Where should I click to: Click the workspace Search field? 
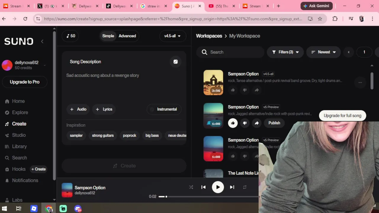tap(230, 52)
